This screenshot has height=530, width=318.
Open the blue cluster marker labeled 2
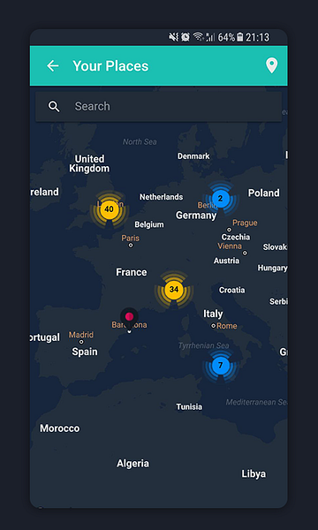click(x=220, y=199)
